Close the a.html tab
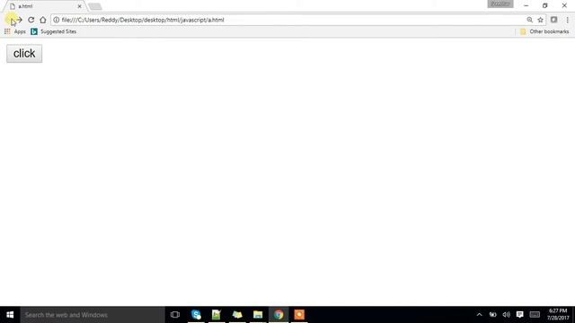This screenshot has width=575, height=323. point(80,6)
